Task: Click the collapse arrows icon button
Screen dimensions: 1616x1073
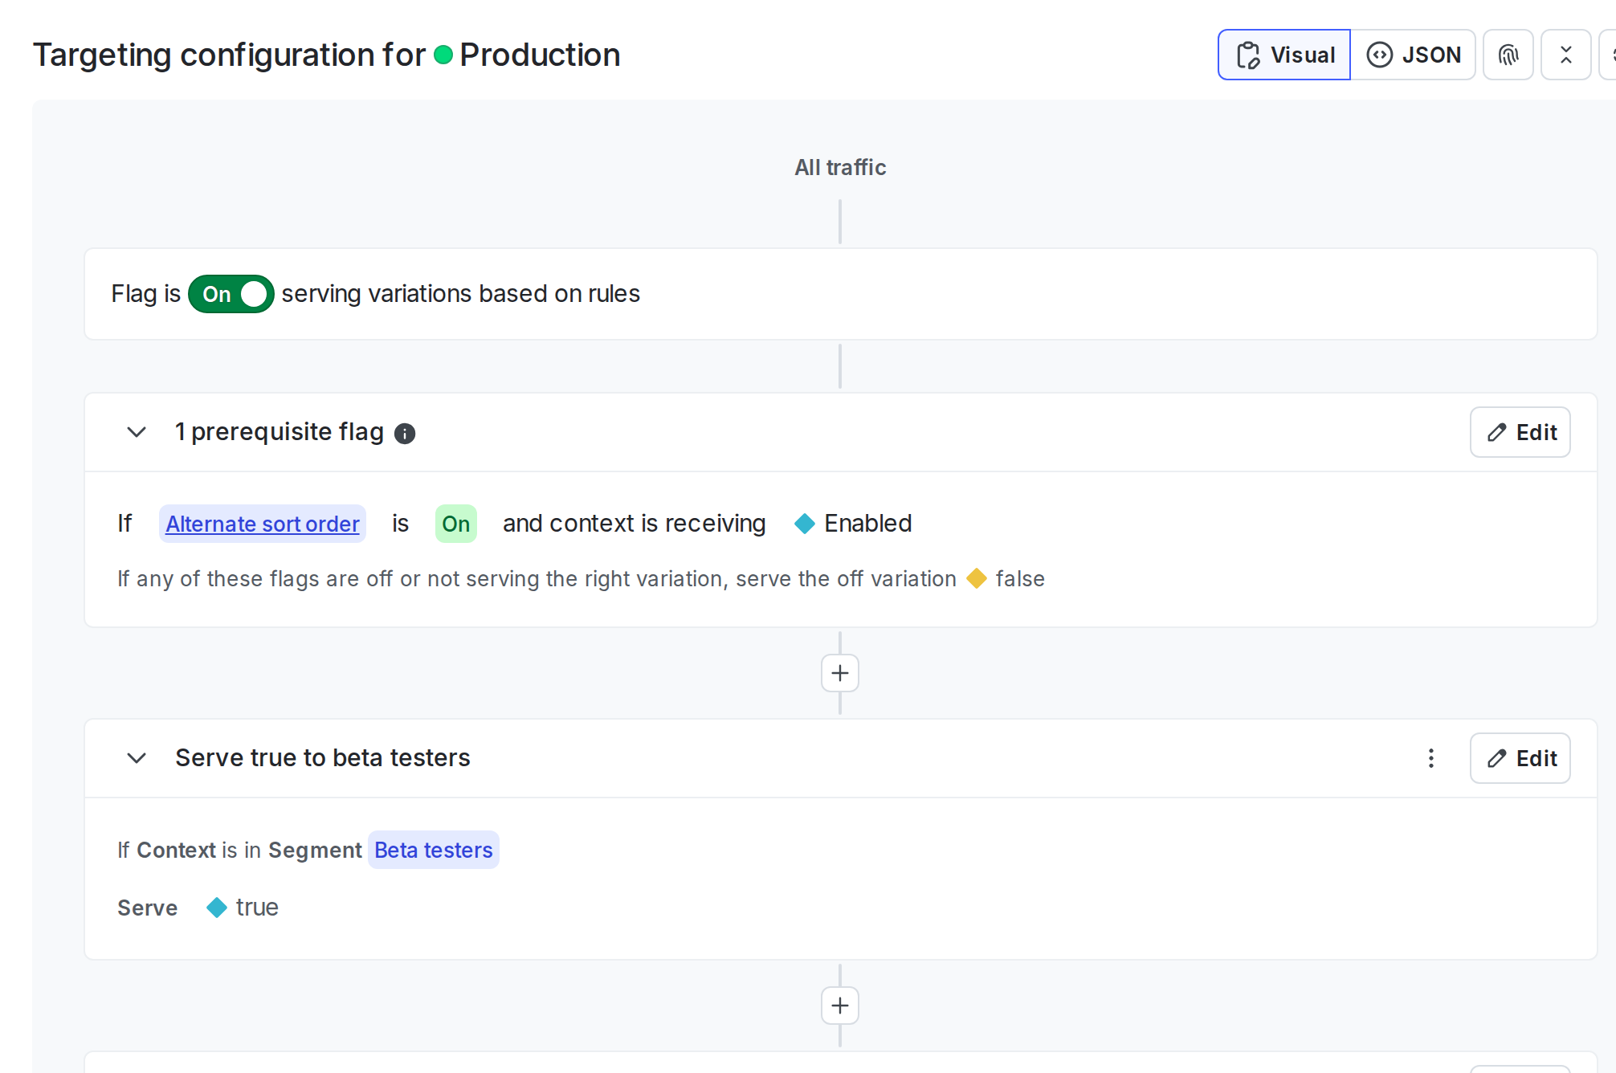Action: tap(1565, 55)
